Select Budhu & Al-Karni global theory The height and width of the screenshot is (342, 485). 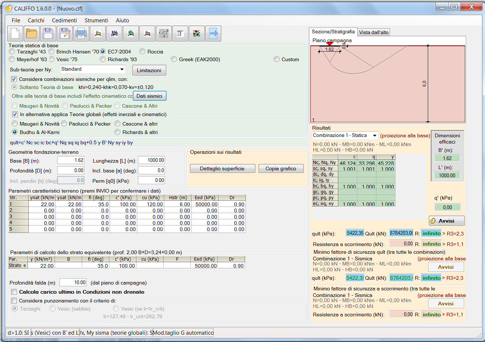pos(15,132)
